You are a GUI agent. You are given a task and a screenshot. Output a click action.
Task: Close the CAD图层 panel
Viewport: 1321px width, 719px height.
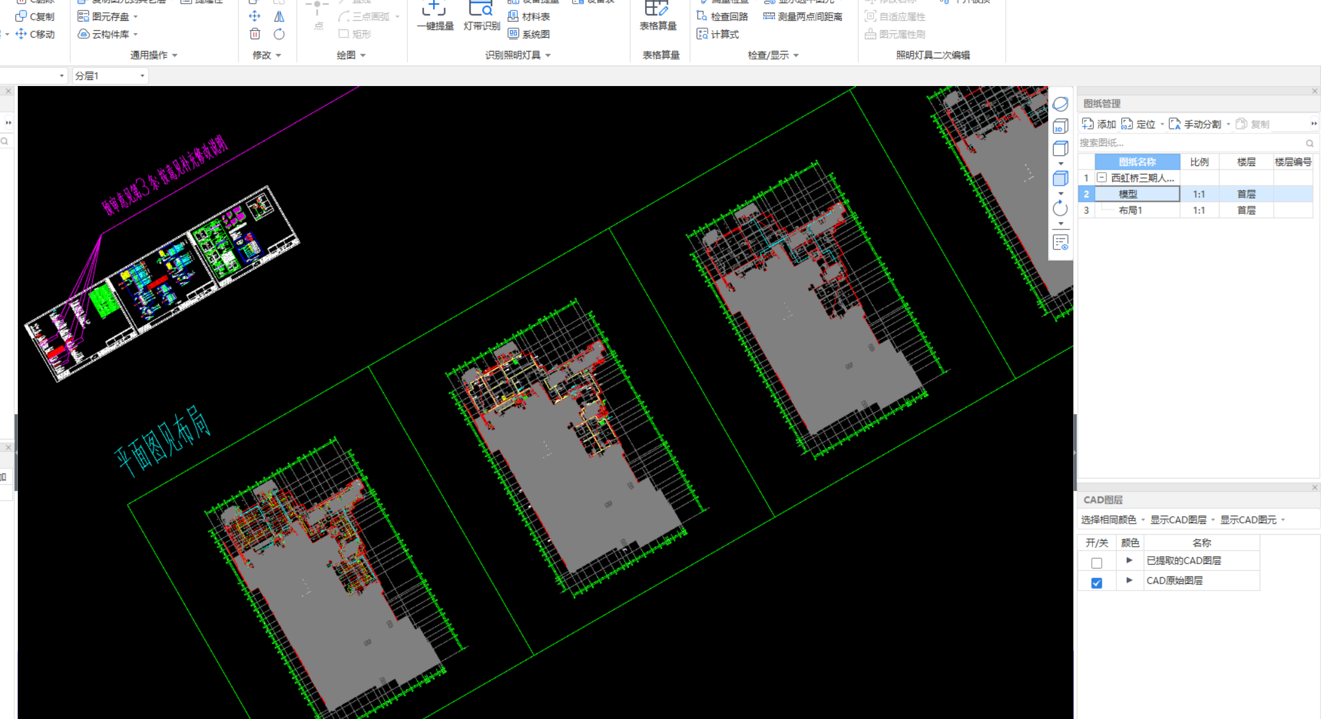[x=1315, y=487]
